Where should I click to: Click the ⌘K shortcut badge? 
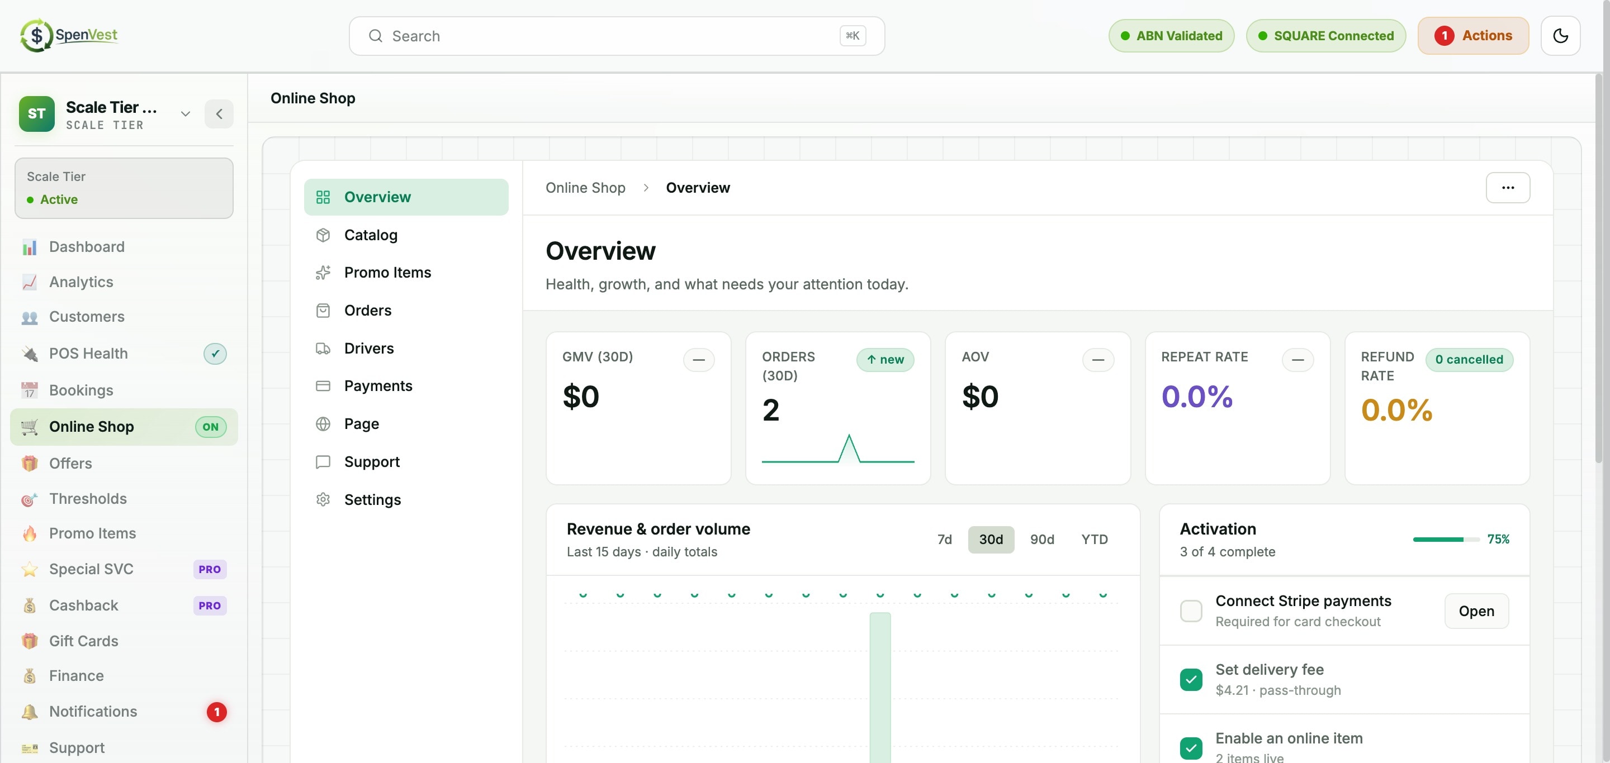[x=852, y=36]
